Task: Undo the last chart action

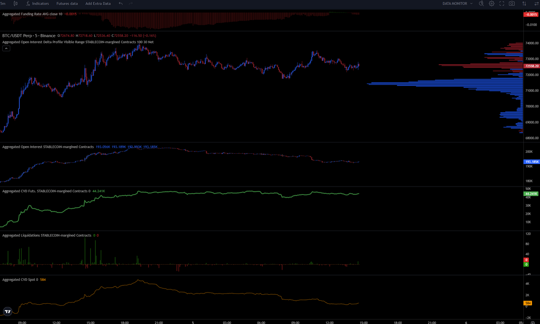Action: [121, 3]
